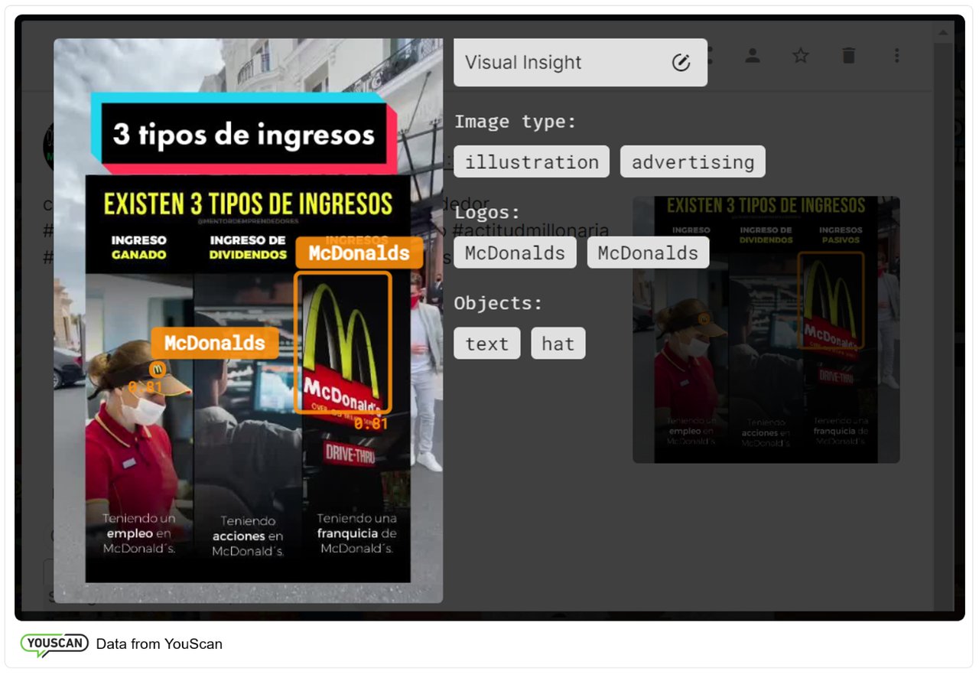Delete the mention using the trash icon
Image resolution: width=979 pixels, height=678 pixels.
848,55
